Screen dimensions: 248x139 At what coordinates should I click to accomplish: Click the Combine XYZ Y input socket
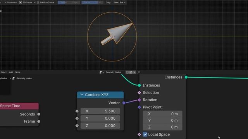(77, 119)
